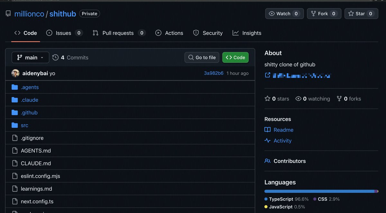
Task: Open the aidenybai author link
Action: [35, 73]
